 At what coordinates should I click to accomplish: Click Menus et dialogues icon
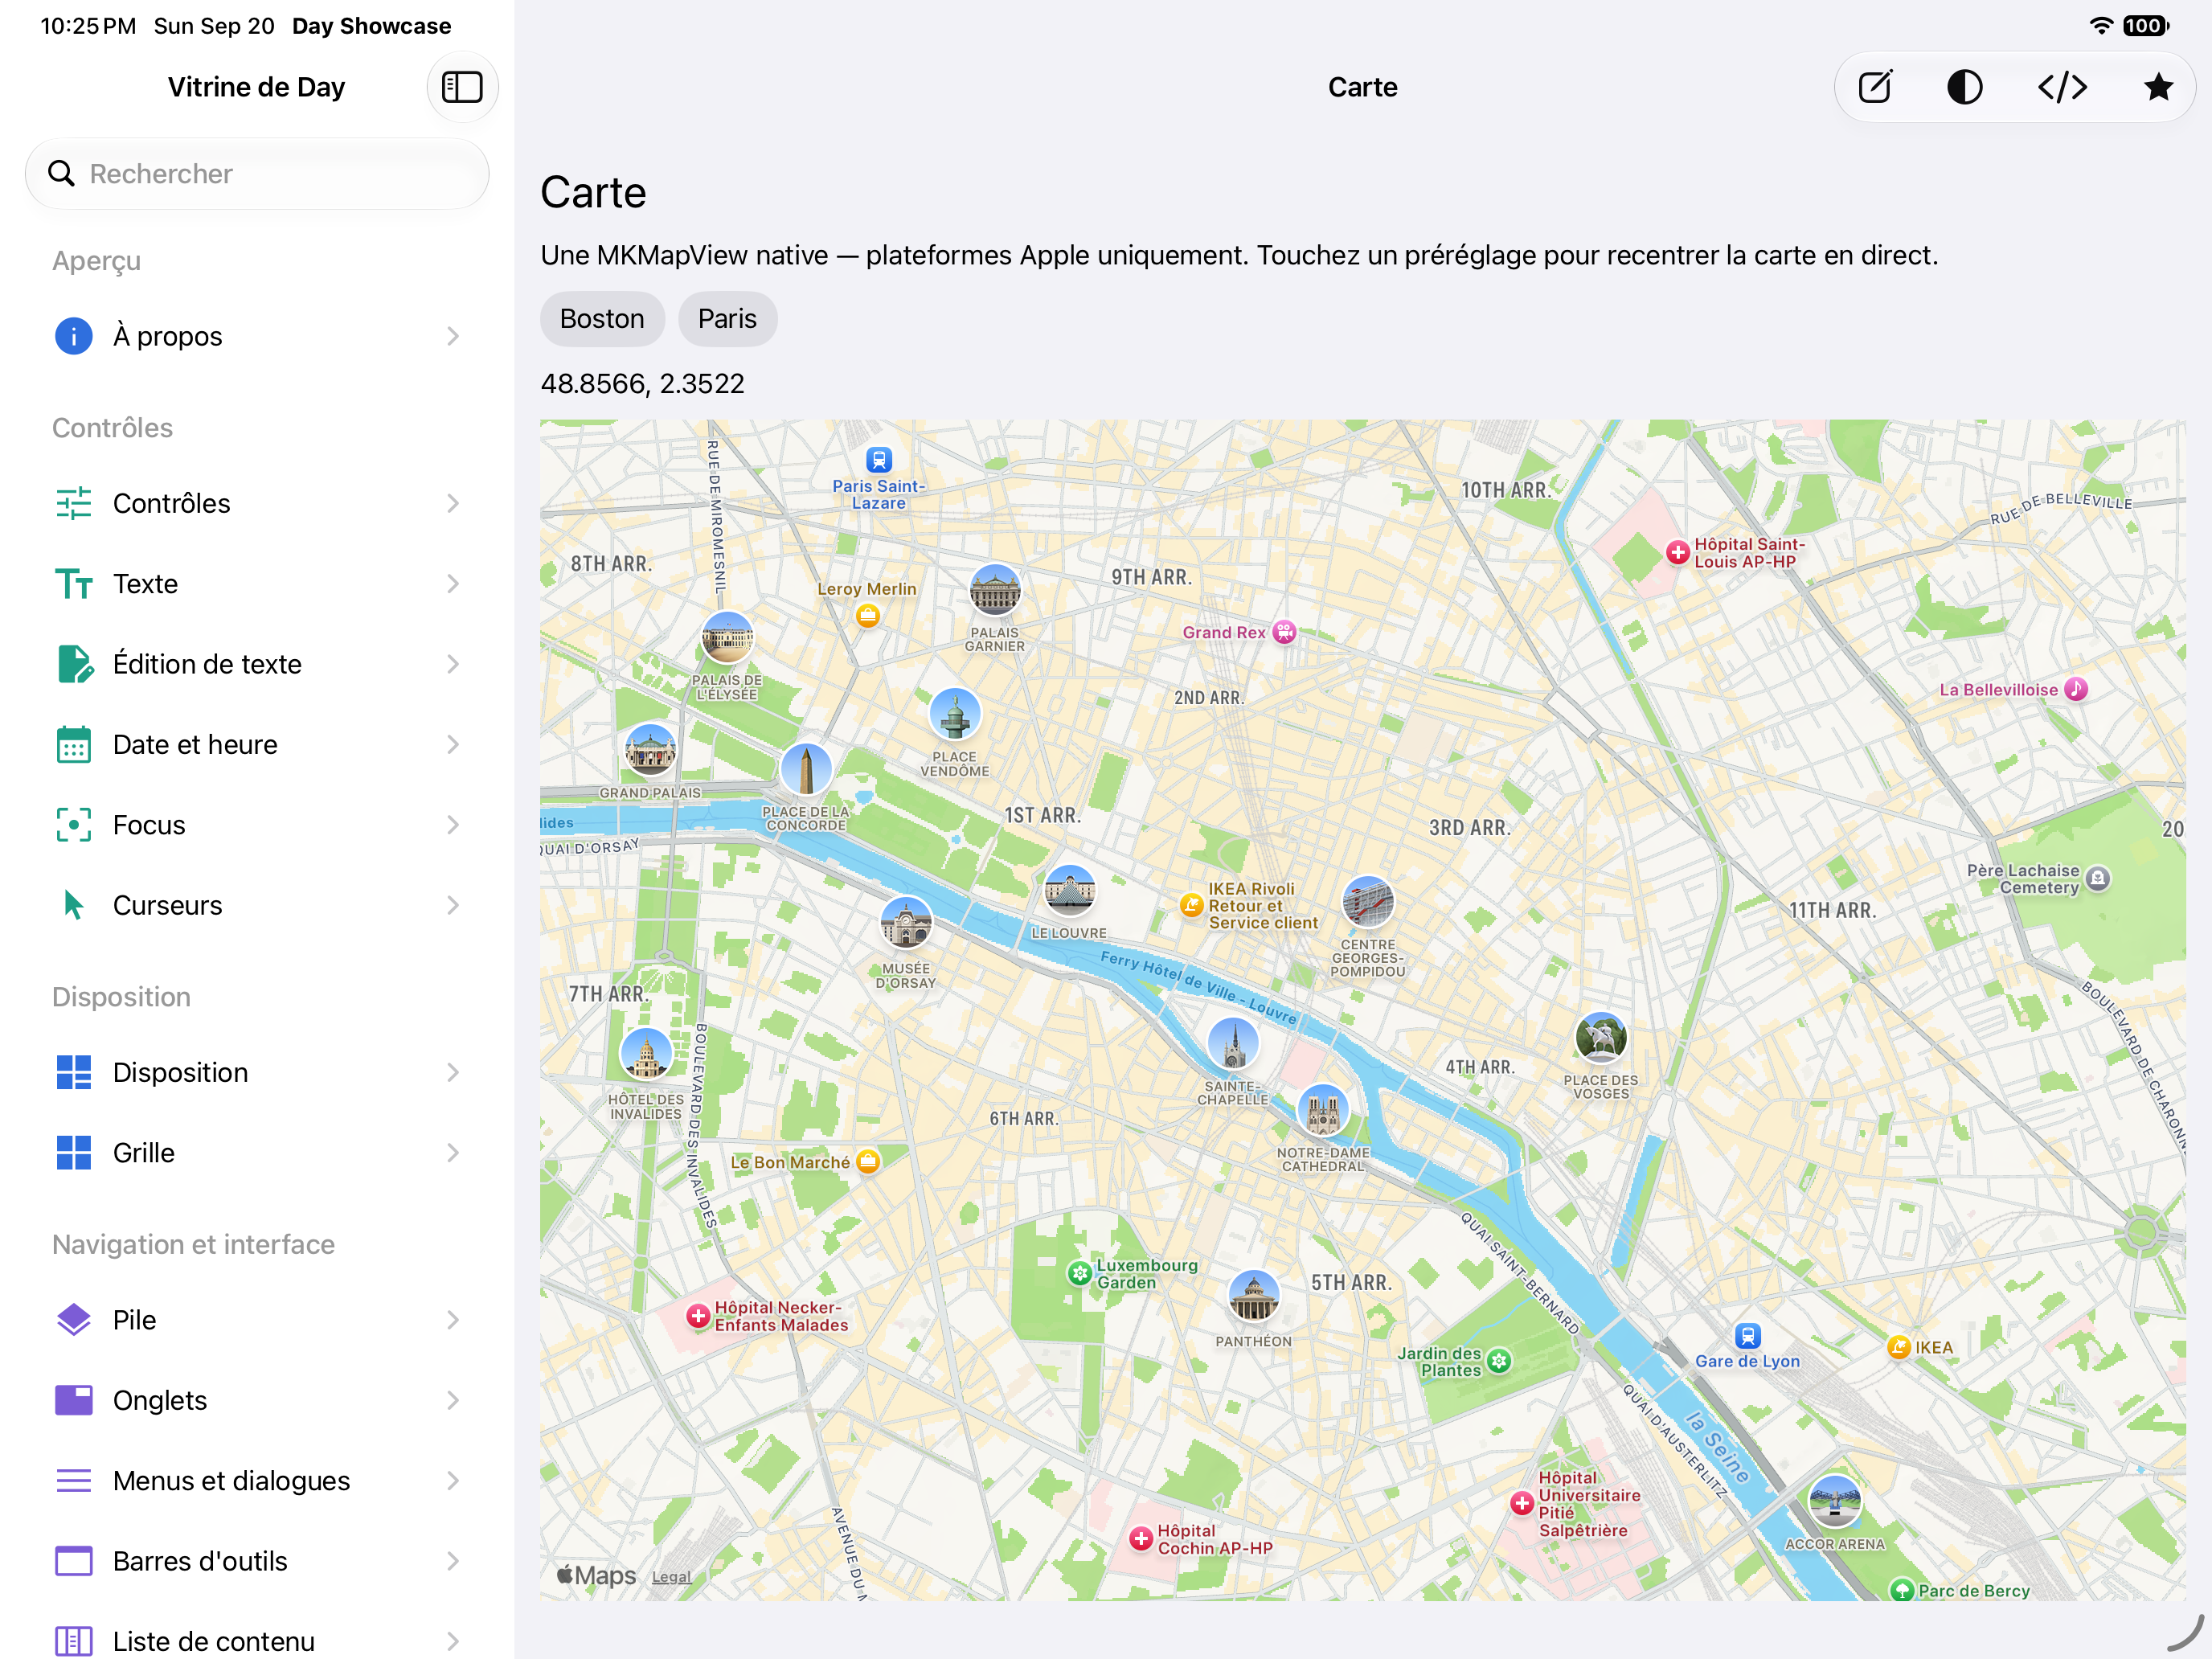tap(74, 1481)
